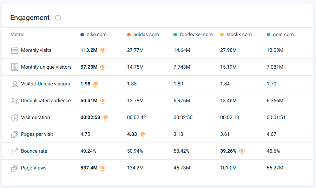This screenshot has height=188, width=316.
Task: Click the 27.98M stockx monthly visits value
Action: (x=228, y=50)
